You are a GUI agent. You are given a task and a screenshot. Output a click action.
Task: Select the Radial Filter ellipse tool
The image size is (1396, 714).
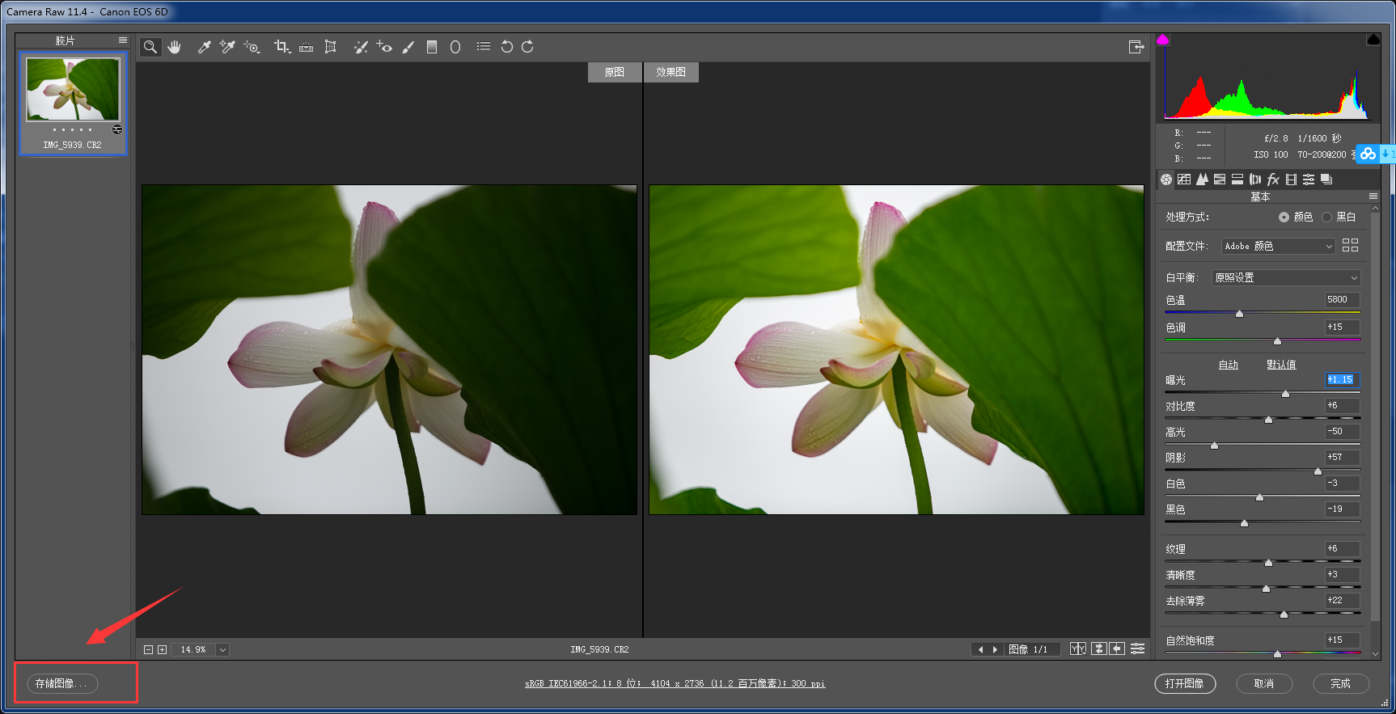(455, 47)
